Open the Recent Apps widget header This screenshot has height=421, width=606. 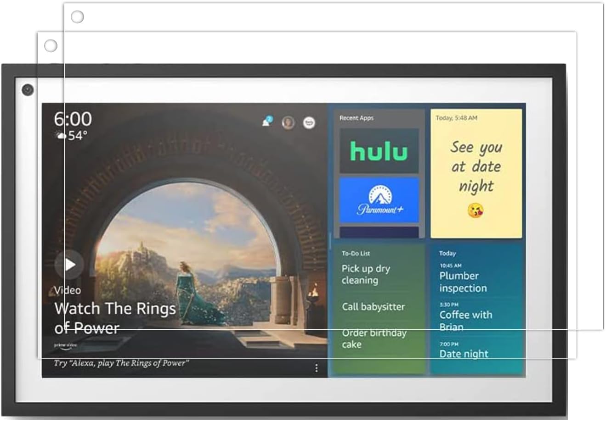tap(357, 118)
